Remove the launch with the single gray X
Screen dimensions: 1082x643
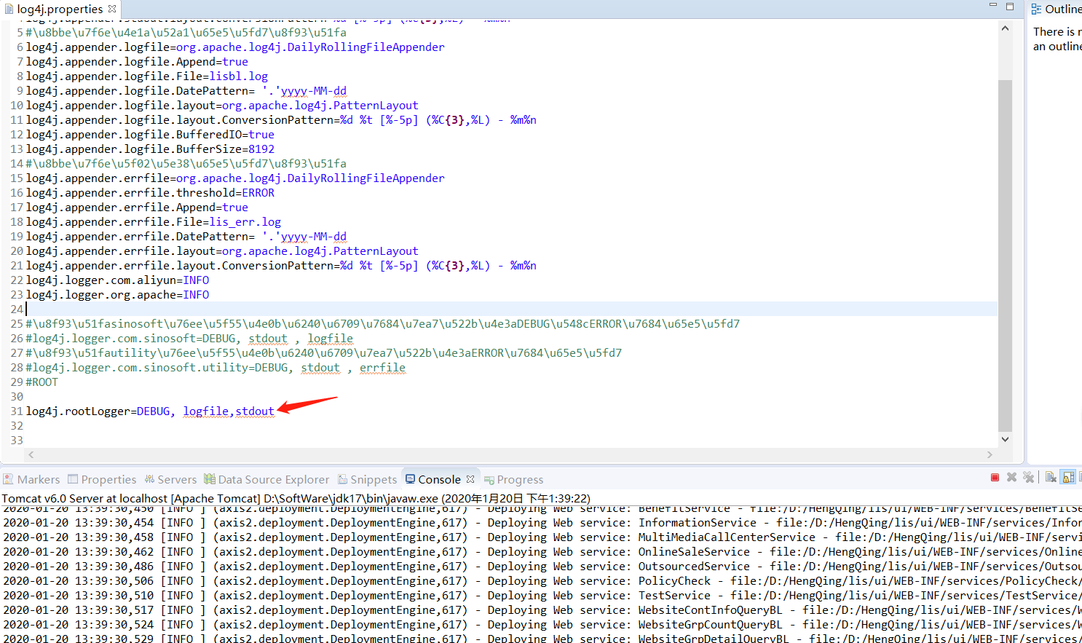(x=1011, y=478)
